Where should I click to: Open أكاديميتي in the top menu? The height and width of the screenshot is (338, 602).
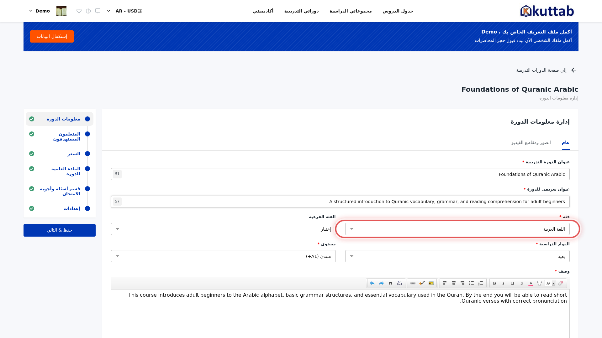click(263, 11)
